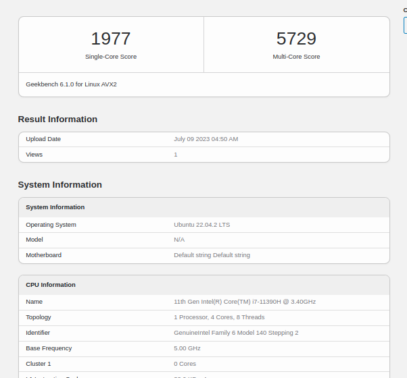Click the N/A model value
Viewport: 407px width, 378px height.
point(179,240)
